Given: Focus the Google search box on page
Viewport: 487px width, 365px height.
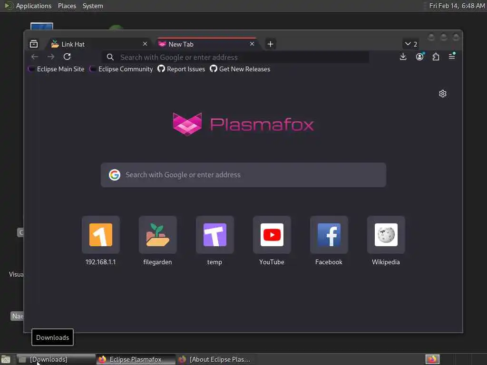Looking at the screenshot, I should [243, 175].
